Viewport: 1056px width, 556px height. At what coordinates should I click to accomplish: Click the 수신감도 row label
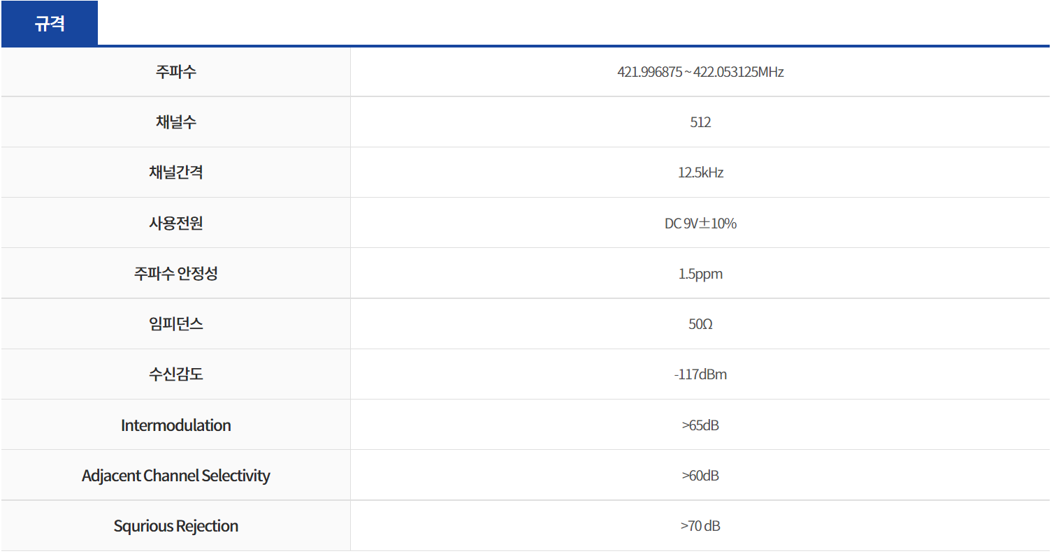[176, 374]
